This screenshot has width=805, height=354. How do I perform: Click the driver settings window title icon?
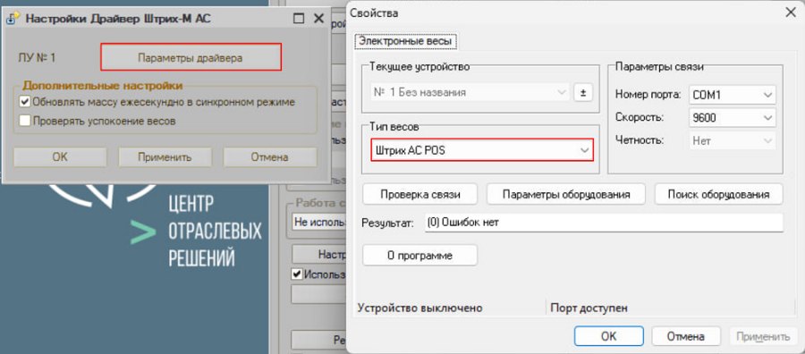point(13,18)
